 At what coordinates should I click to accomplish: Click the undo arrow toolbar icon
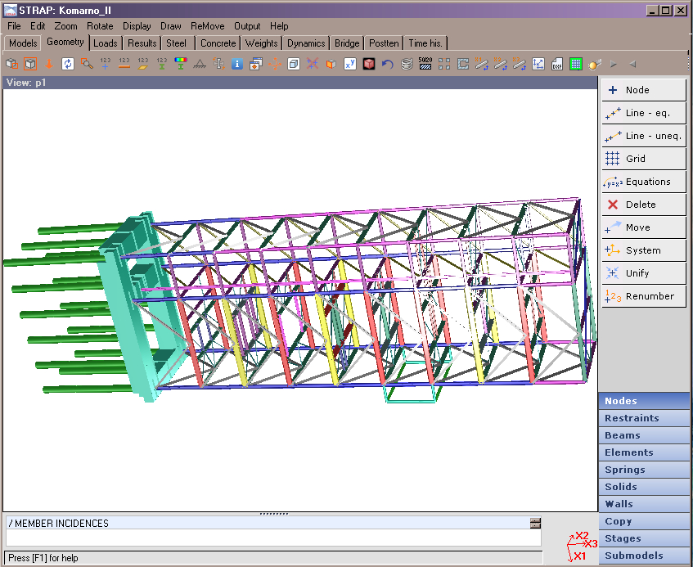tap(388, 64)
